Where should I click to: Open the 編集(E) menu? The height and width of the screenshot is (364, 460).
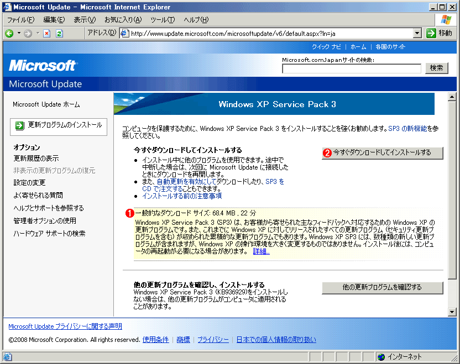54,20
